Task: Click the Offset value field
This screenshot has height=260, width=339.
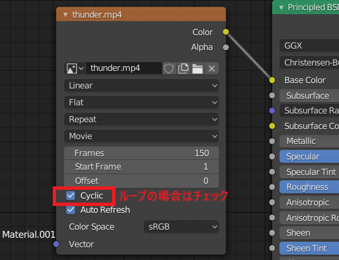Action: pyautogui.click(x=141, y=181)
